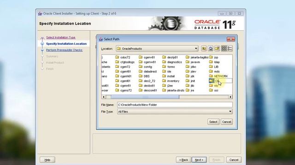Select the LIB folder
Image resolution: width=295 pixels, height=165 pixels.
tap(214, 67)
